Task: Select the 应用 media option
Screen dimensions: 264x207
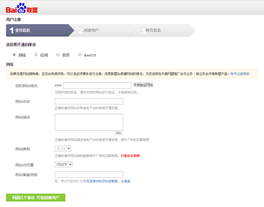Action: (36, 55)
